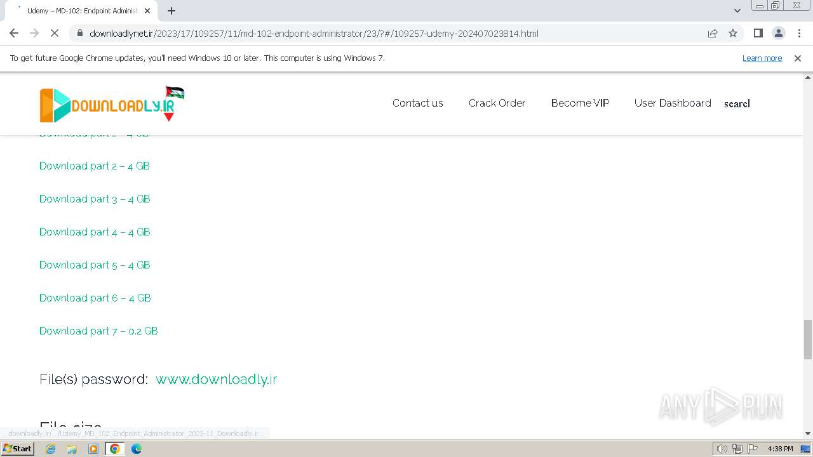Open the Windows Start menu
Viewport: 813px width, 457px height.
click(x=17, y=448)
